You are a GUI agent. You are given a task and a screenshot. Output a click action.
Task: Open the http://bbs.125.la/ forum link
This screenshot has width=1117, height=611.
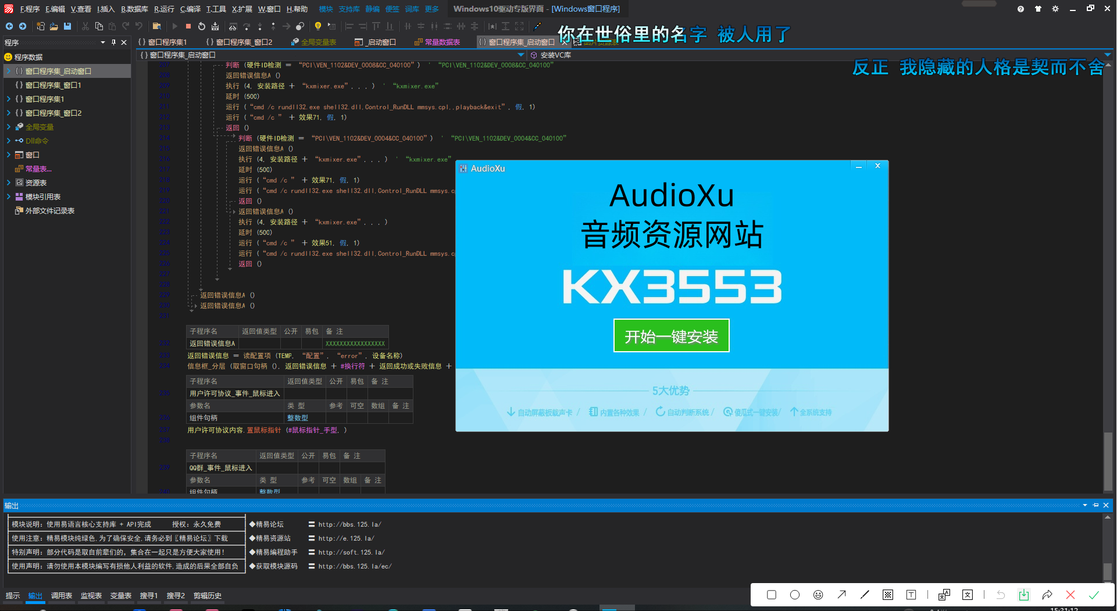pyautogui.click(x=349, y=524)
